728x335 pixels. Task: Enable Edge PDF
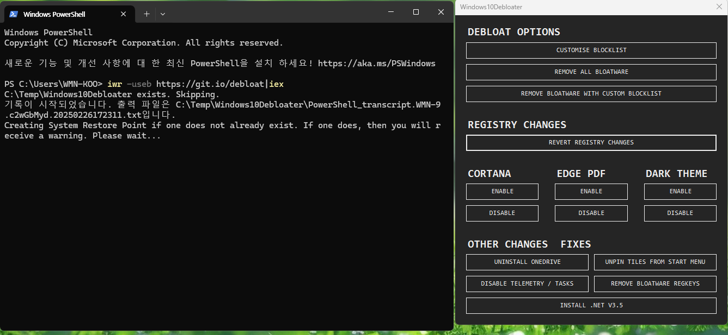[591, 191]
